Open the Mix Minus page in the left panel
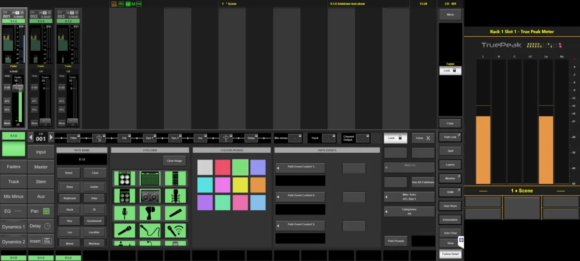 coord(14,196)
